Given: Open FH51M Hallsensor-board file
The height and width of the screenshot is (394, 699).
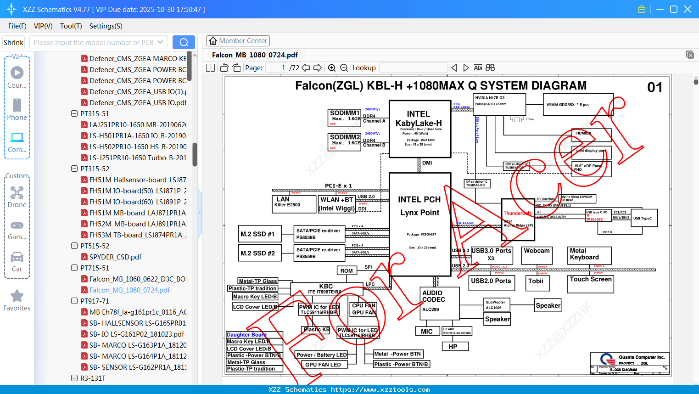Looking at the screenshot, I should (x=138, y=180).
